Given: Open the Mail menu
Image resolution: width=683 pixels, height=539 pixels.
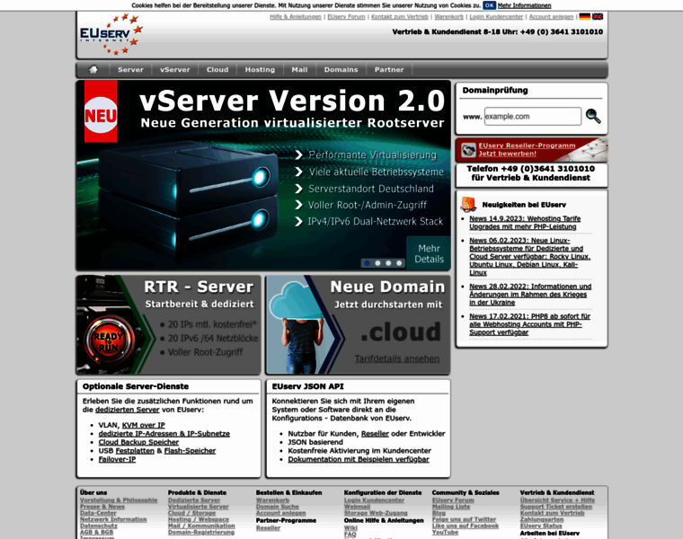Looking at the screenshot, I should (299, 70).
